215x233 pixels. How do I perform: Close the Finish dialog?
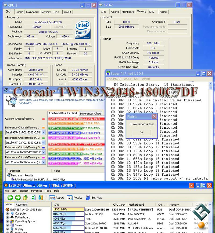pos(154,116)
